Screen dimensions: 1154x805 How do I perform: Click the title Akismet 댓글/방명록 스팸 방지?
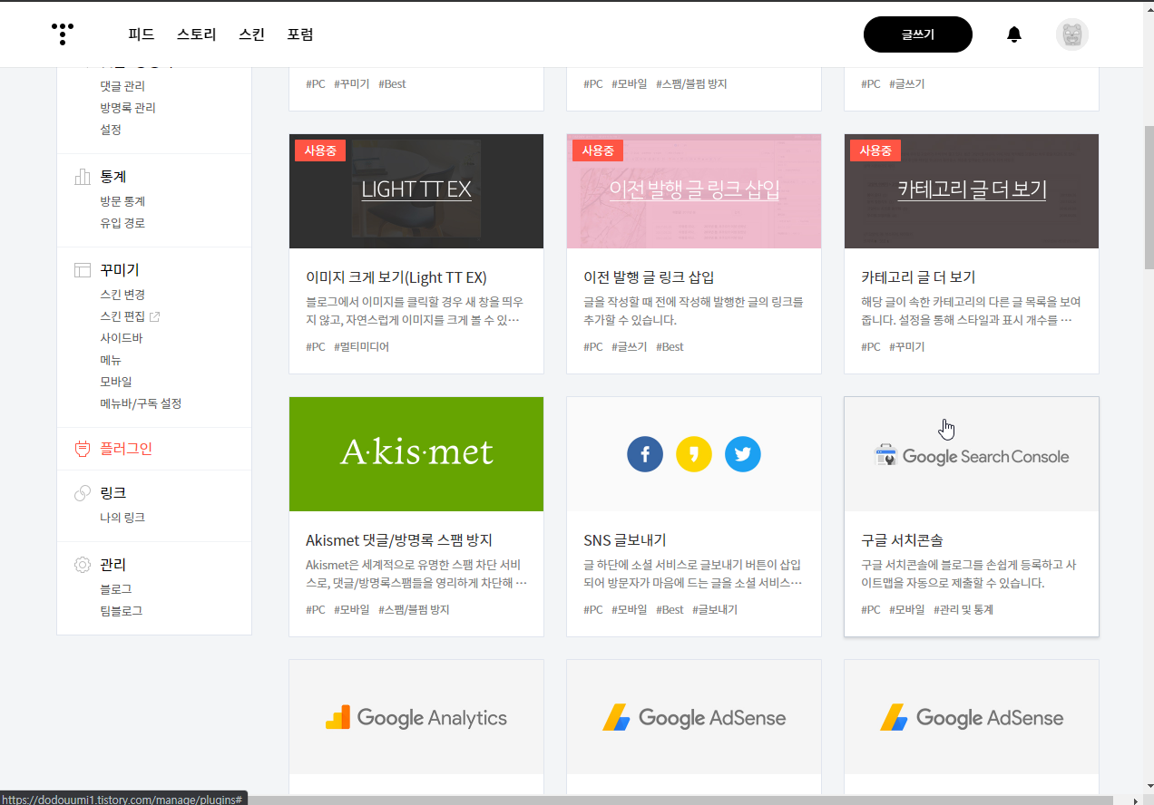click(399, 540)
